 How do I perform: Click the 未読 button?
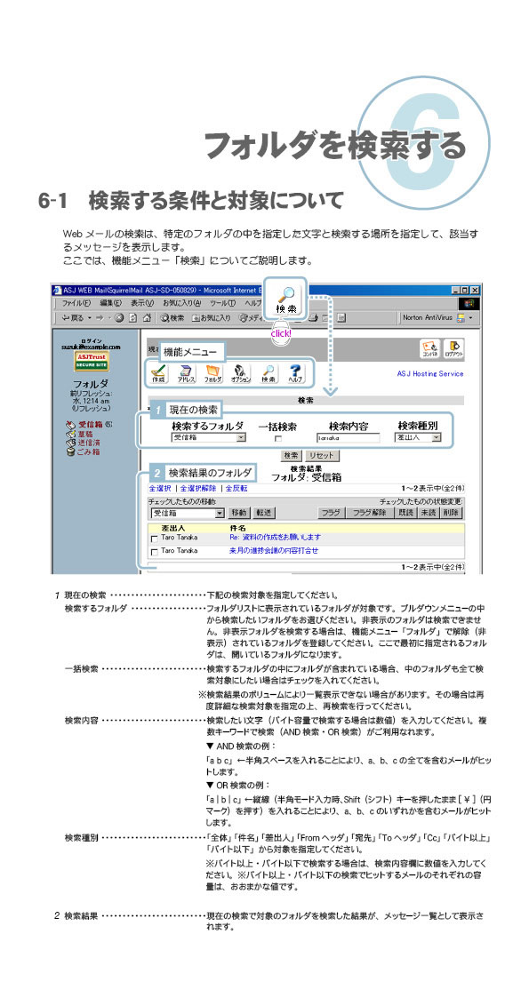pos(429,513)
